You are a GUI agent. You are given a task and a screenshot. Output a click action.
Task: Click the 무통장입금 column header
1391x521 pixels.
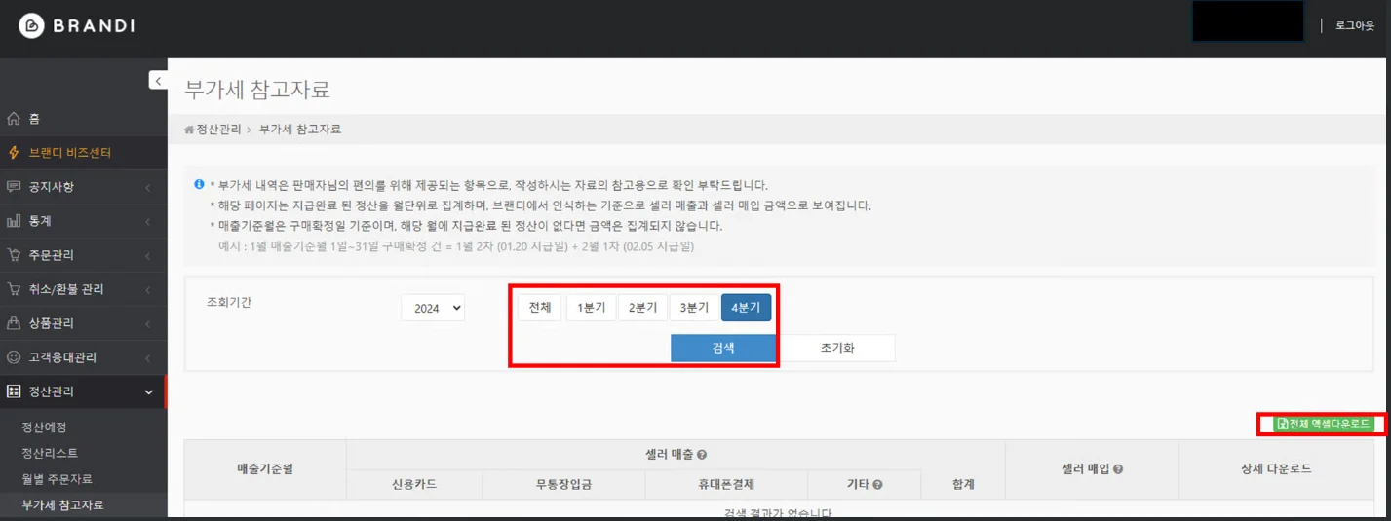click(x=563, y=484)
